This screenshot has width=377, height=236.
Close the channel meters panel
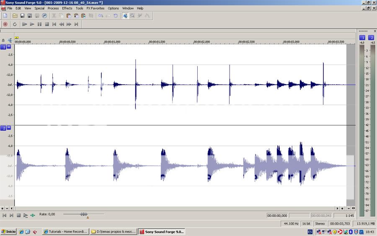(x=375, y=31)
